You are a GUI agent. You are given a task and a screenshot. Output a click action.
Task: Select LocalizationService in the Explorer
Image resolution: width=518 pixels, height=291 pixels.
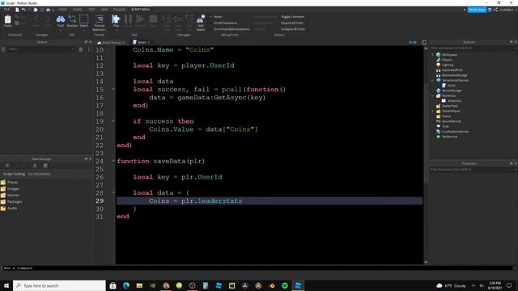[x=455, y=131]
